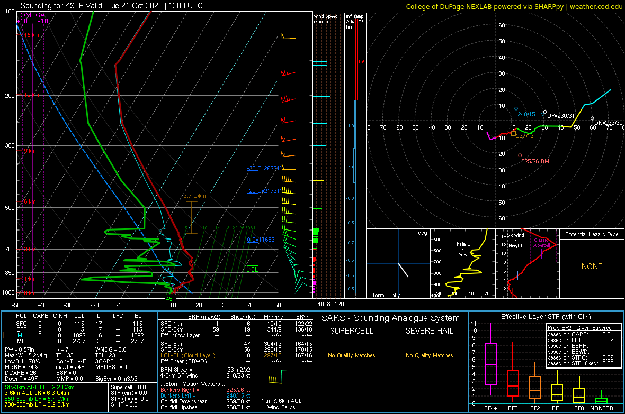625x414 pixels.
Task: Click the 700-500mb LR = 6.2 C/km line
Action: (x=37, y=404)
